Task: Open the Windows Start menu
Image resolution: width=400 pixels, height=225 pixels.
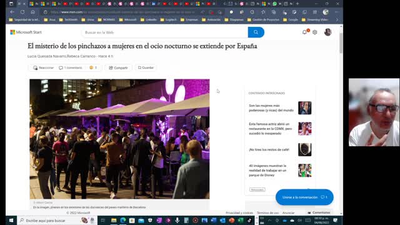Action: tap(11, 220)
